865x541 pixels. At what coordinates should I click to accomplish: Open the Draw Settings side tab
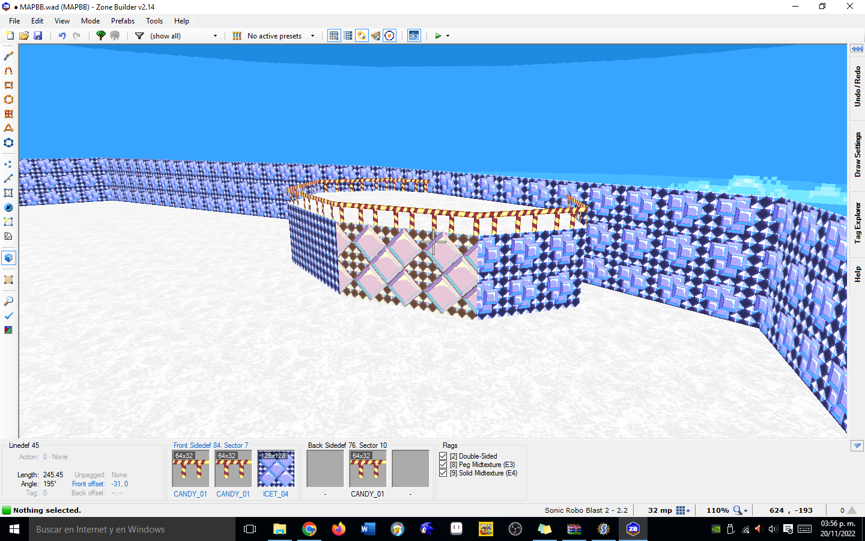tap(857, 154)
